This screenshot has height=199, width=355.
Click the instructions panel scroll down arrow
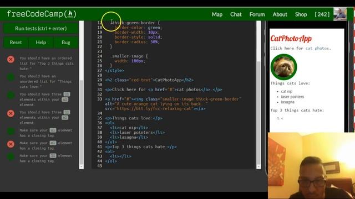coord(82,167)
